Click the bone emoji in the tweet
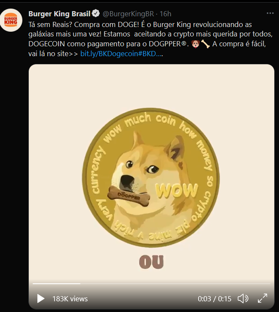Viewport: 279px width, 312px height. [x=205, y=44]
